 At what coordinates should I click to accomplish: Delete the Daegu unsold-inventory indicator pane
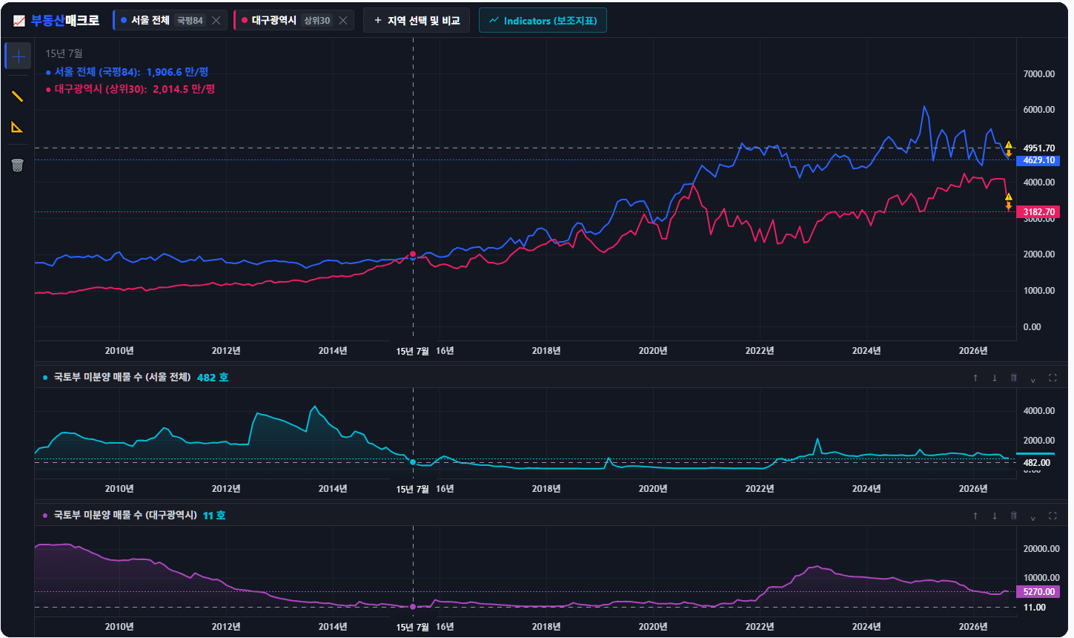[x=1014, y=516]
